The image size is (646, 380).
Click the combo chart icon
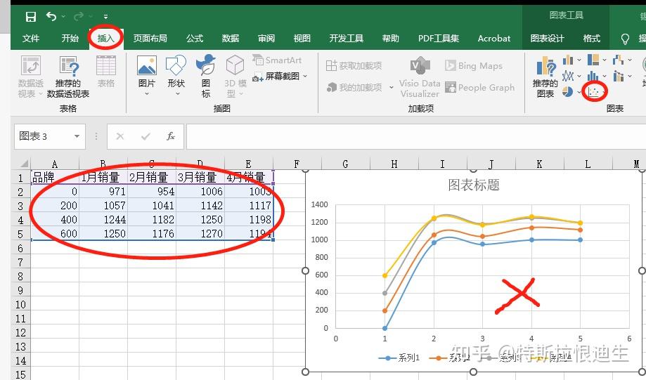coord(618,76)
